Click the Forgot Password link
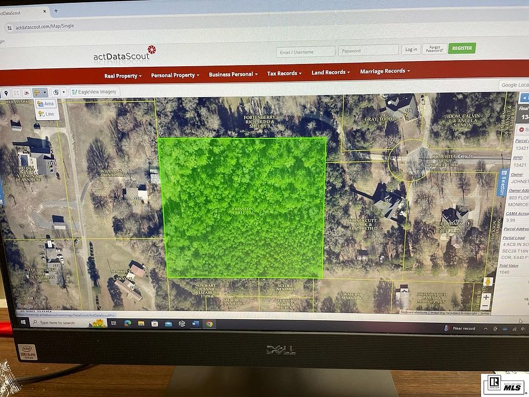Screen dimensions: 529x397 pyautogui.click(x=434, y=49)
